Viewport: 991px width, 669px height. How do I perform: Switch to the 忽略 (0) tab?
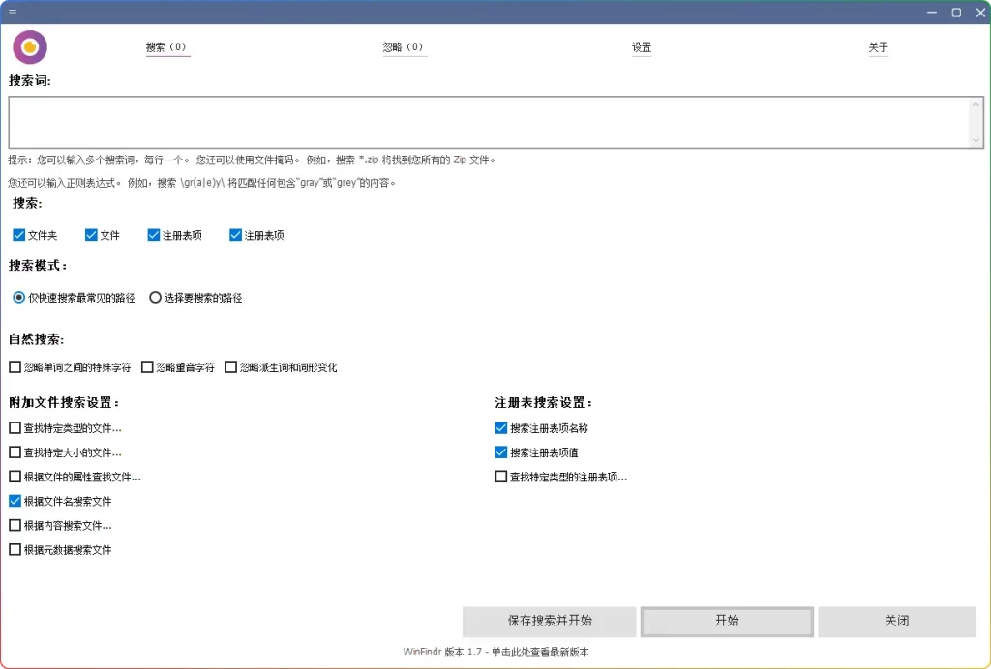[404, 47]
